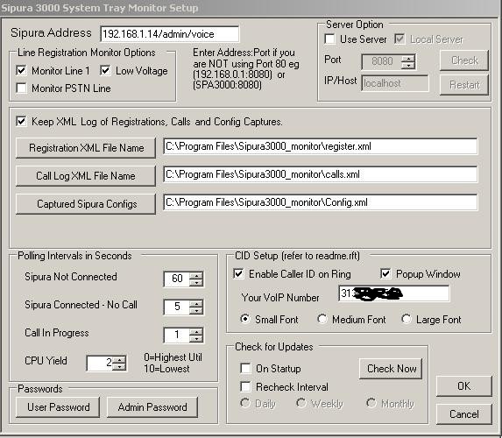Increase Sipura Not Connected interval spinner
The width and height of the screenshot is (502, 438).
pos(196,276)
